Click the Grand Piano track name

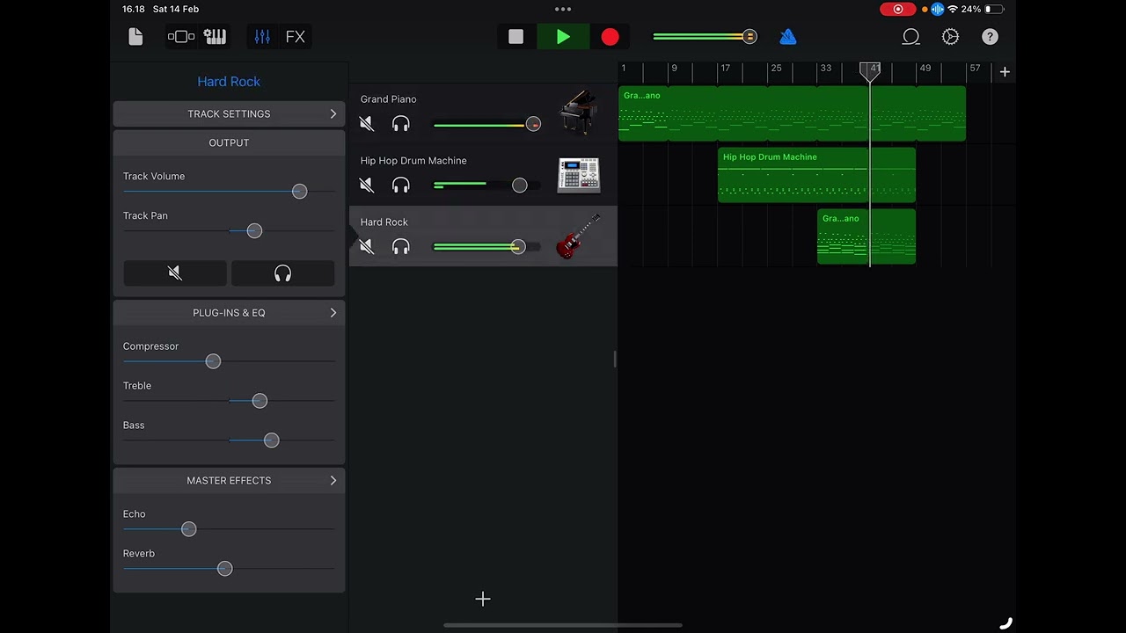388,99
